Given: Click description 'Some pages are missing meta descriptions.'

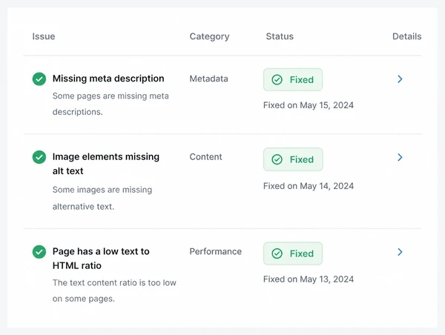Looking at the screenshot, I should 111,104.
